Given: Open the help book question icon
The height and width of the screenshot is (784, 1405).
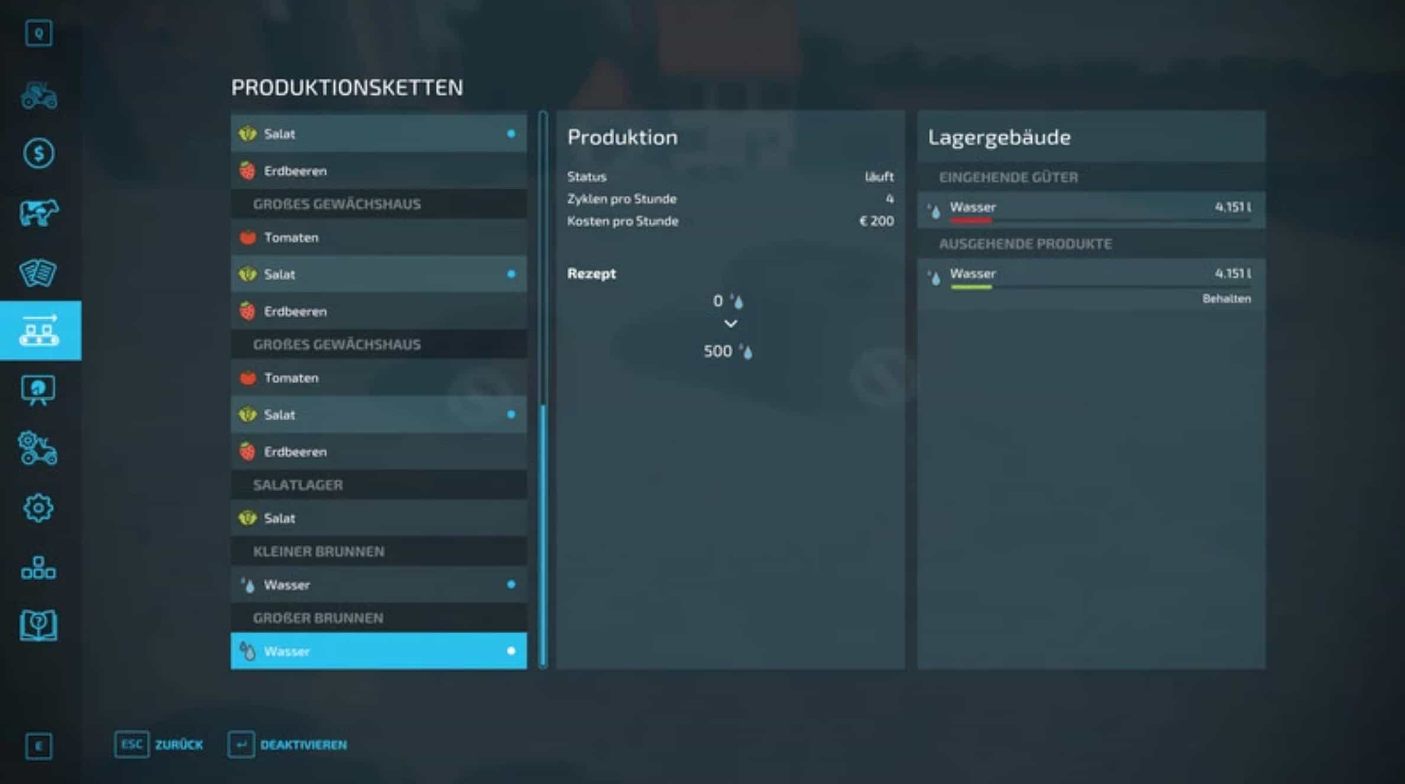Looking at the screenshot, I should point(39,626).
